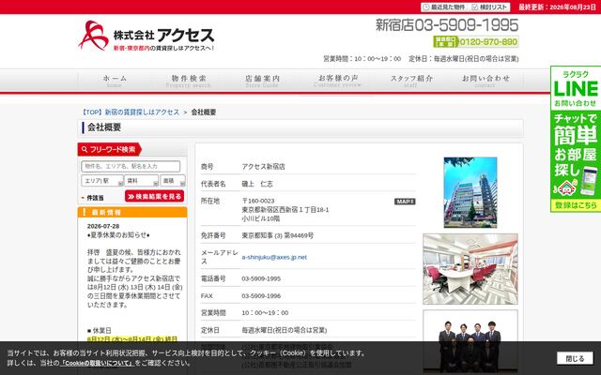Screen dimensions: 601x375
Task: Click the 会社概要 page heading
Action: tap(104, 127)
